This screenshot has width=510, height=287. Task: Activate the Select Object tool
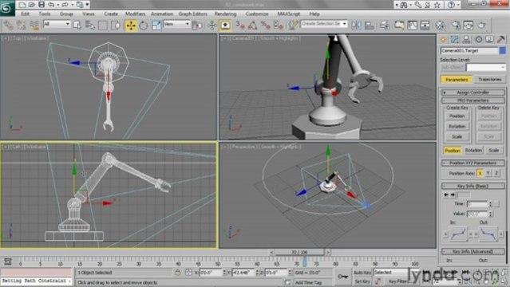tap(77, 25)
